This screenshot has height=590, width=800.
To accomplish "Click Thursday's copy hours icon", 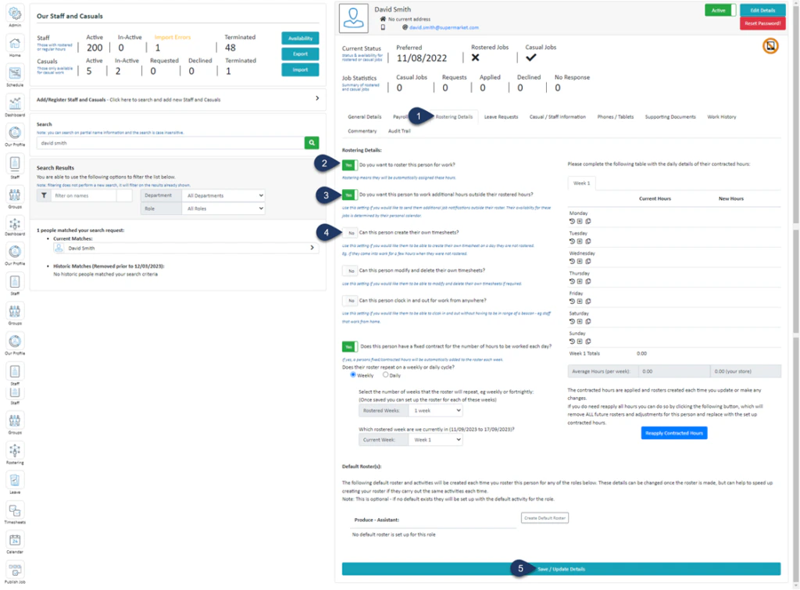I will click(x=587, y=281).
